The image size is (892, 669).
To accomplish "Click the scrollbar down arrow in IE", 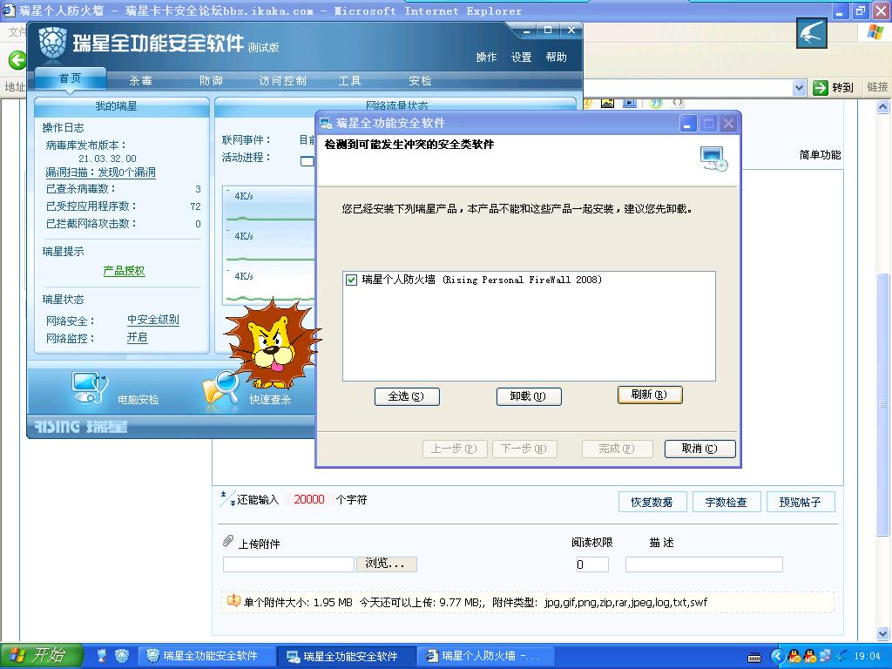I will point(882,633).
